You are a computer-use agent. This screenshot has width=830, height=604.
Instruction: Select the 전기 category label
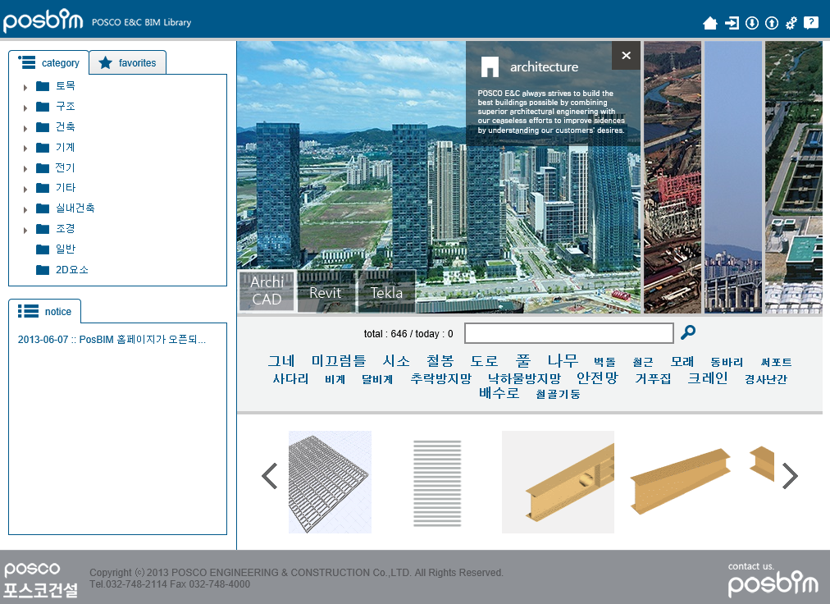coord(66,168)
